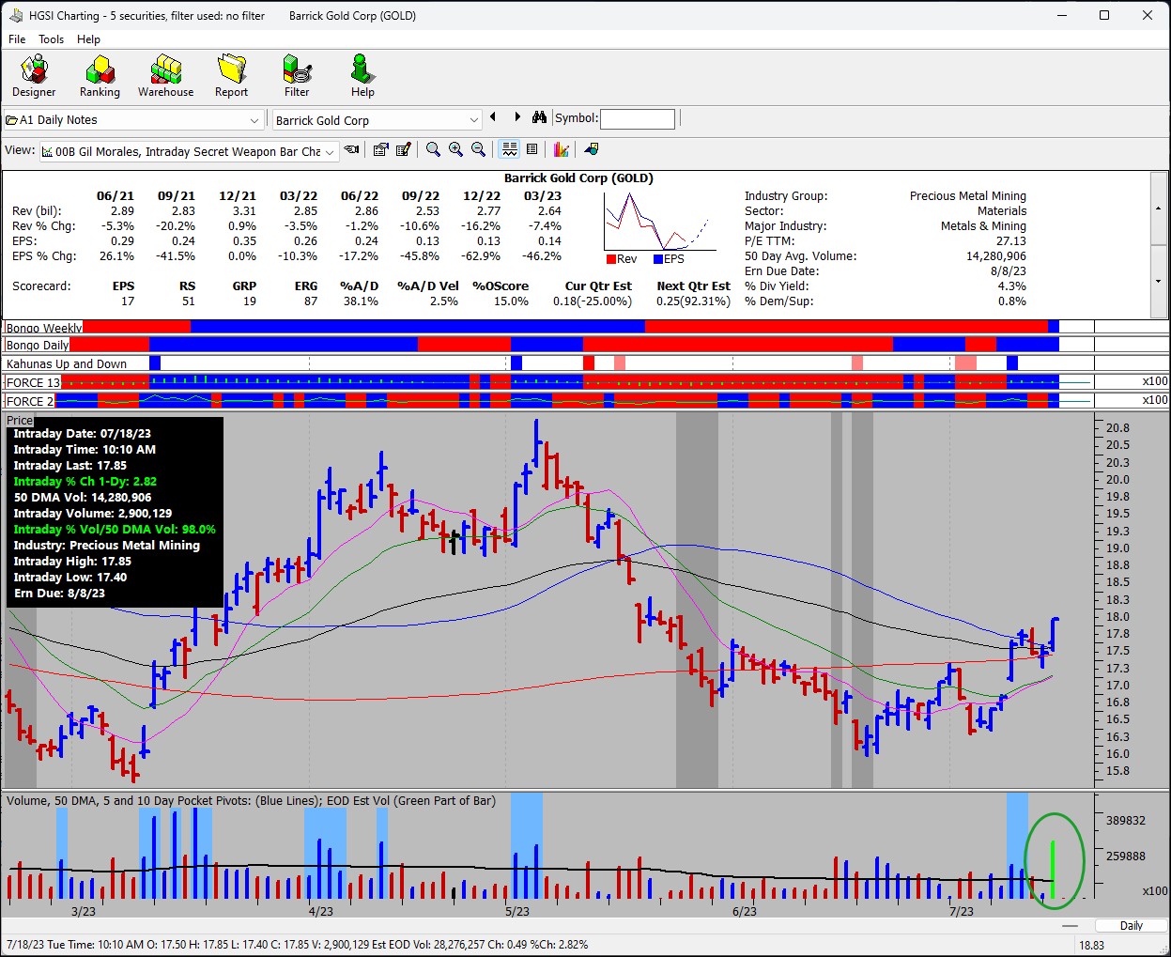Click the plain magnifier zoom icon
1171x957 pixels.
coord(433,149)
